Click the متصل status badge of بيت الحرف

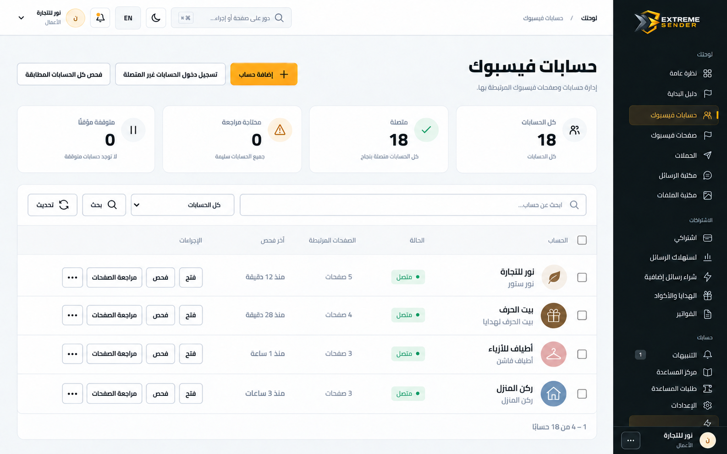click(x=408, y=315)
